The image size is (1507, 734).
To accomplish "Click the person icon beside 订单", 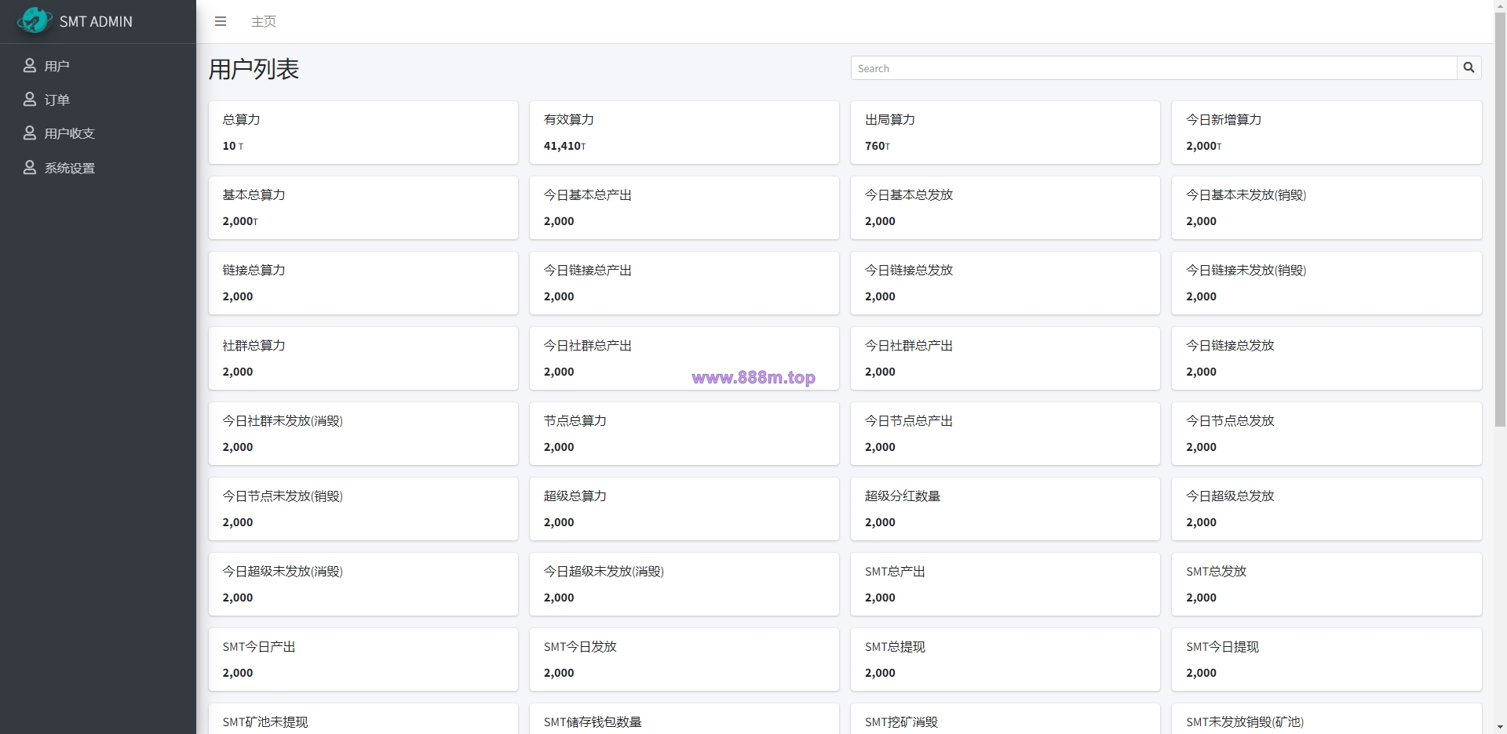I will click(x=30, y=100).
